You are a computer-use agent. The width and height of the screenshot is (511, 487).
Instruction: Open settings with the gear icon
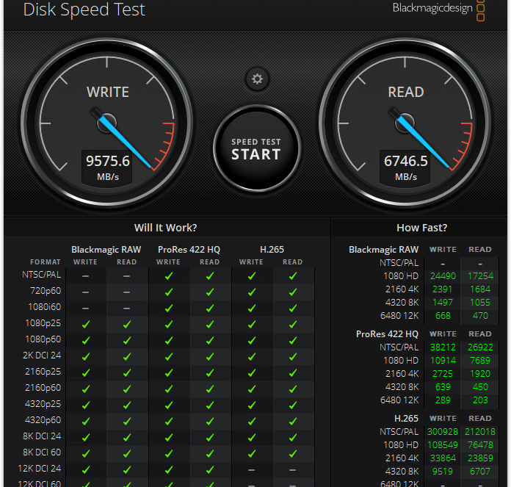(257, 79)
